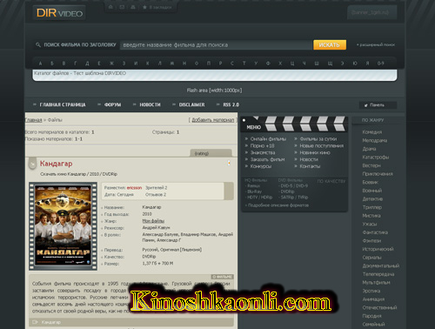Click the search magnifier icon
The width and height of the screenshot is (435, 329).
pos(38,44)
